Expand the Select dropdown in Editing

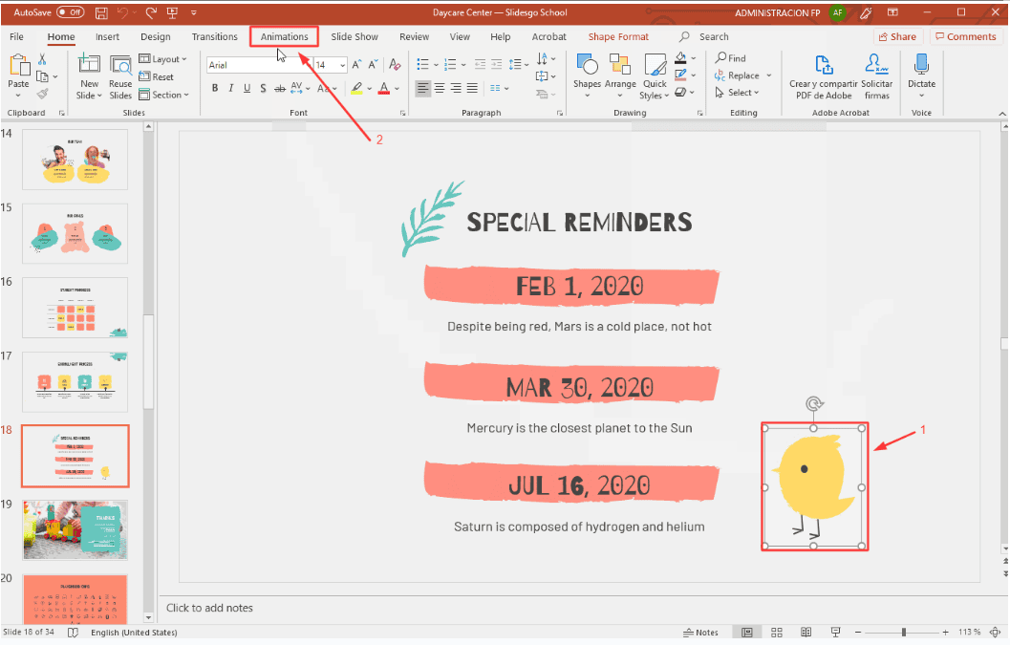pos(737,92)
